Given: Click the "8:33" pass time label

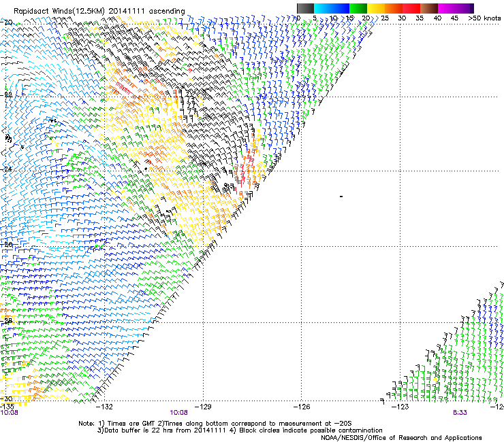Looking at the screenshot, I should coord(460,413).
